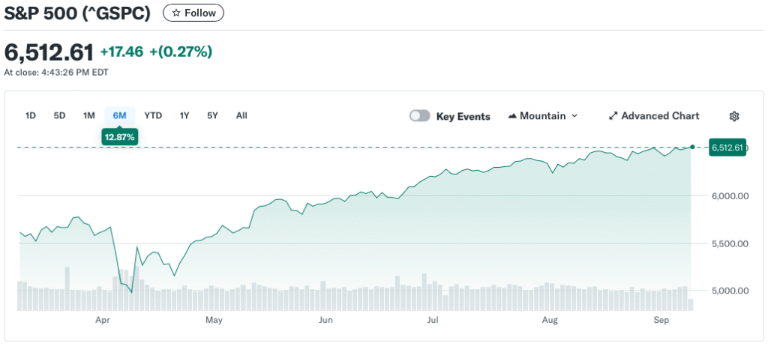Image resolution: width=768 pixels, height=346 pixels.
Task: Select the 1D time range tab
Action: 31,115
